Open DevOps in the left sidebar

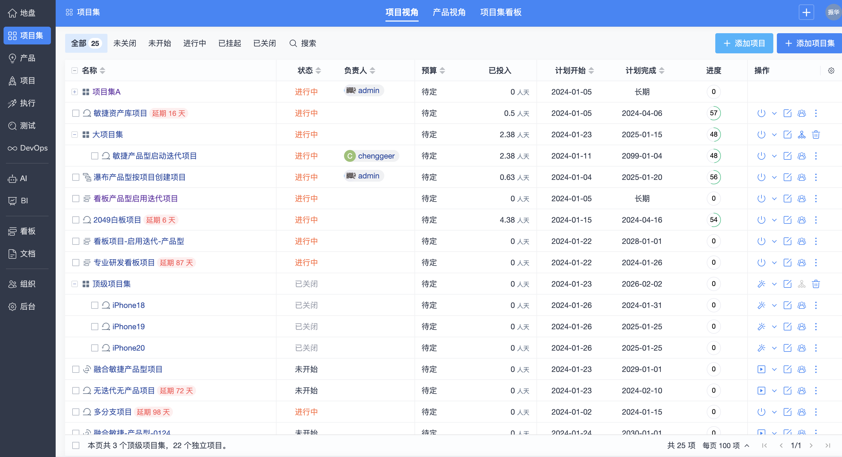(28, 148)
